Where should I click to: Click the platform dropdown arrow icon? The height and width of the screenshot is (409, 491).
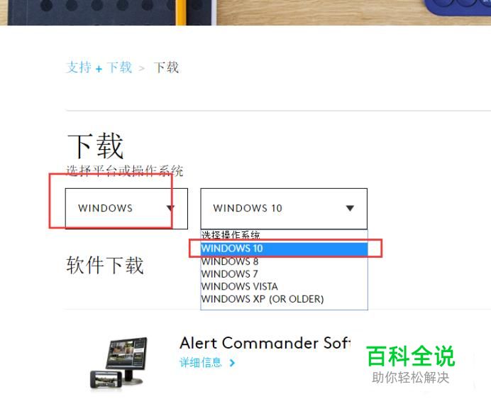coord(170,208)
